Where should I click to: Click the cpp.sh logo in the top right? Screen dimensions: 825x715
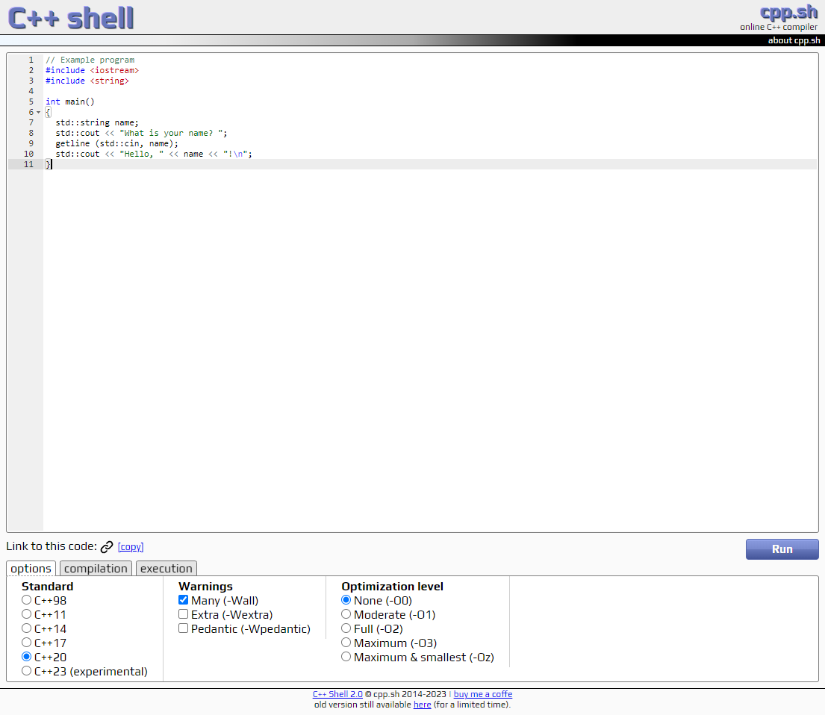(788, 13)
